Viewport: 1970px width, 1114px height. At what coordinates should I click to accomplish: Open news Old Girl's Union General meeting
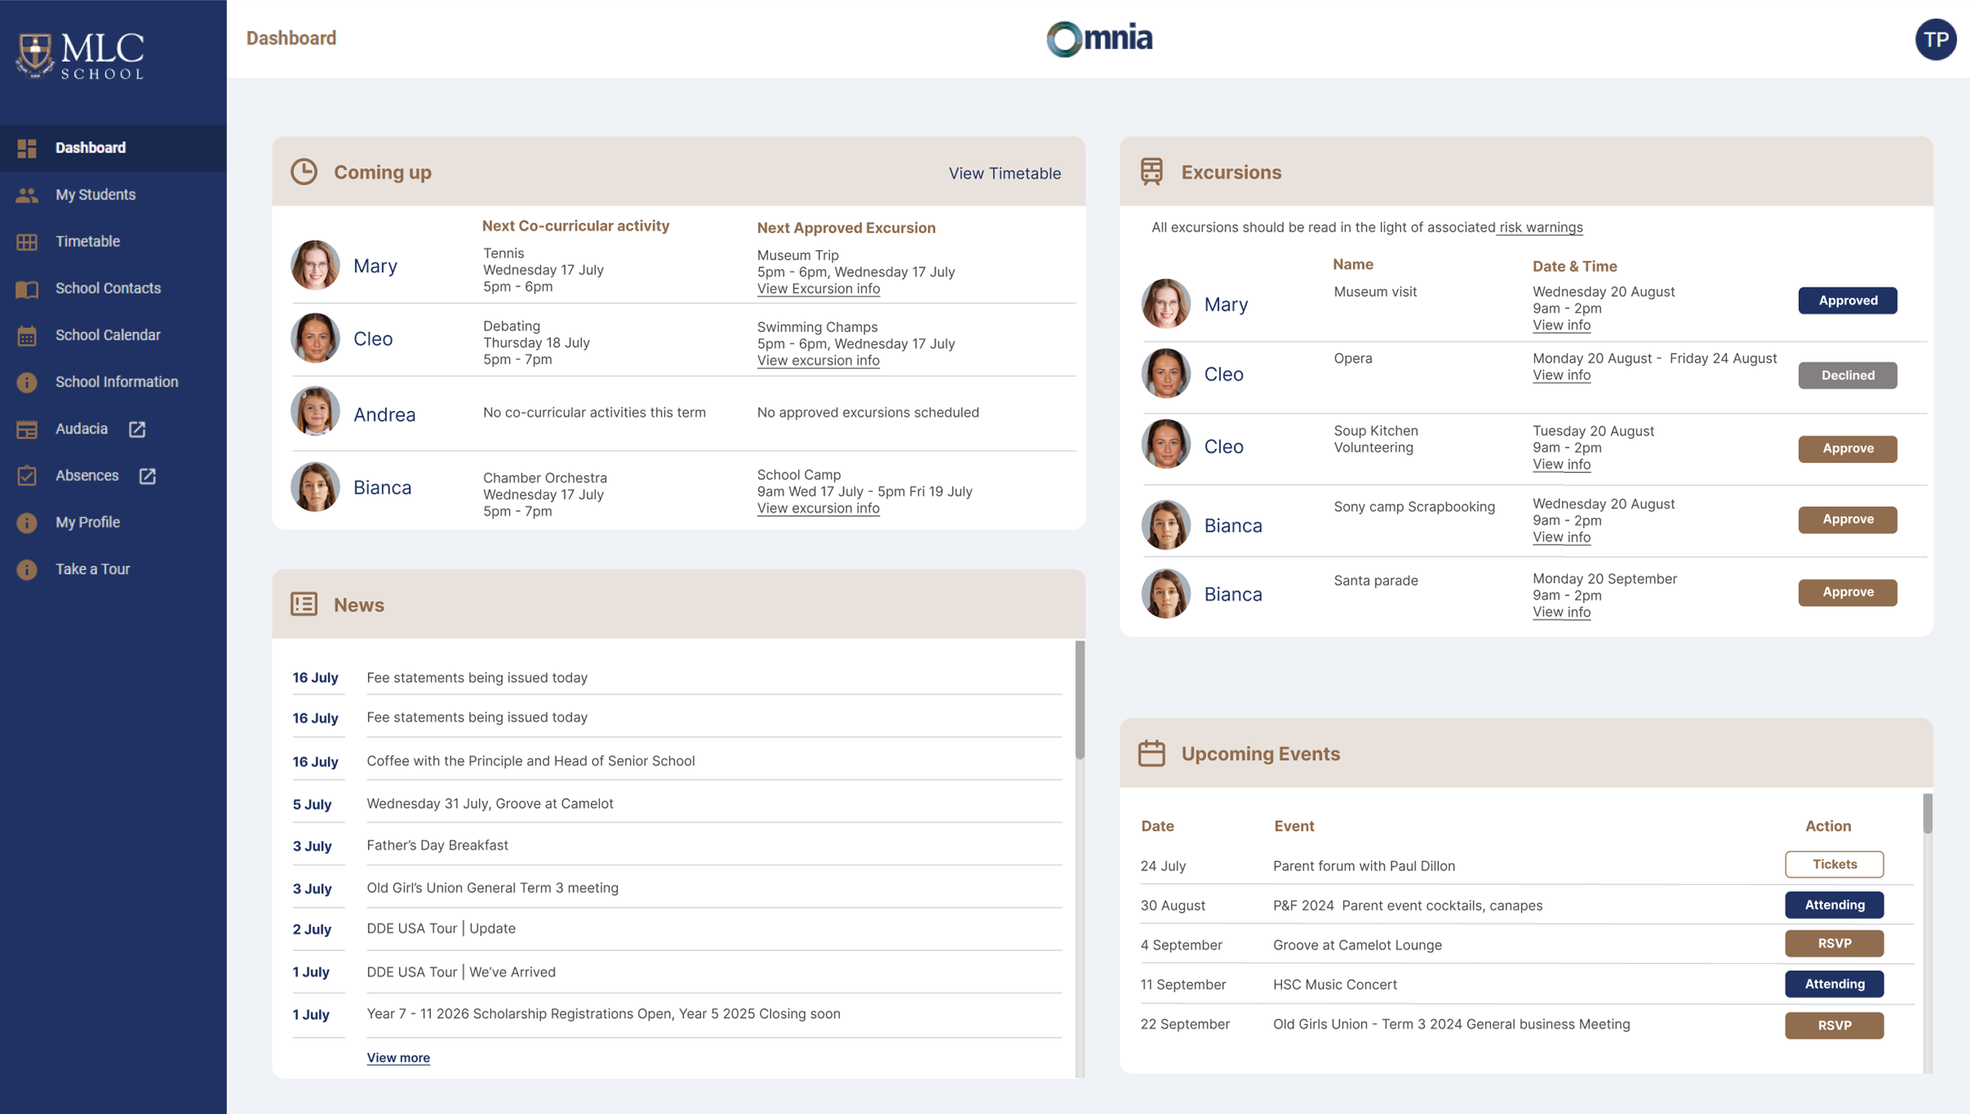pyautogui.click(x=492, y=888)
